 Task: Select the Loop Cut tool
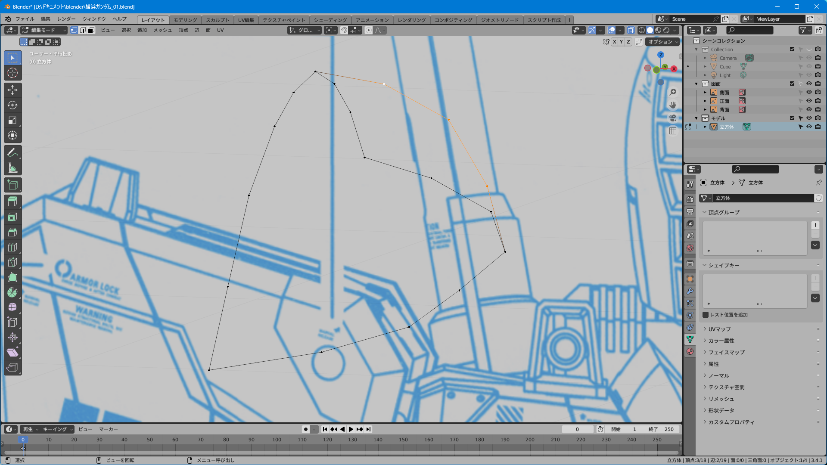point(12,247)
